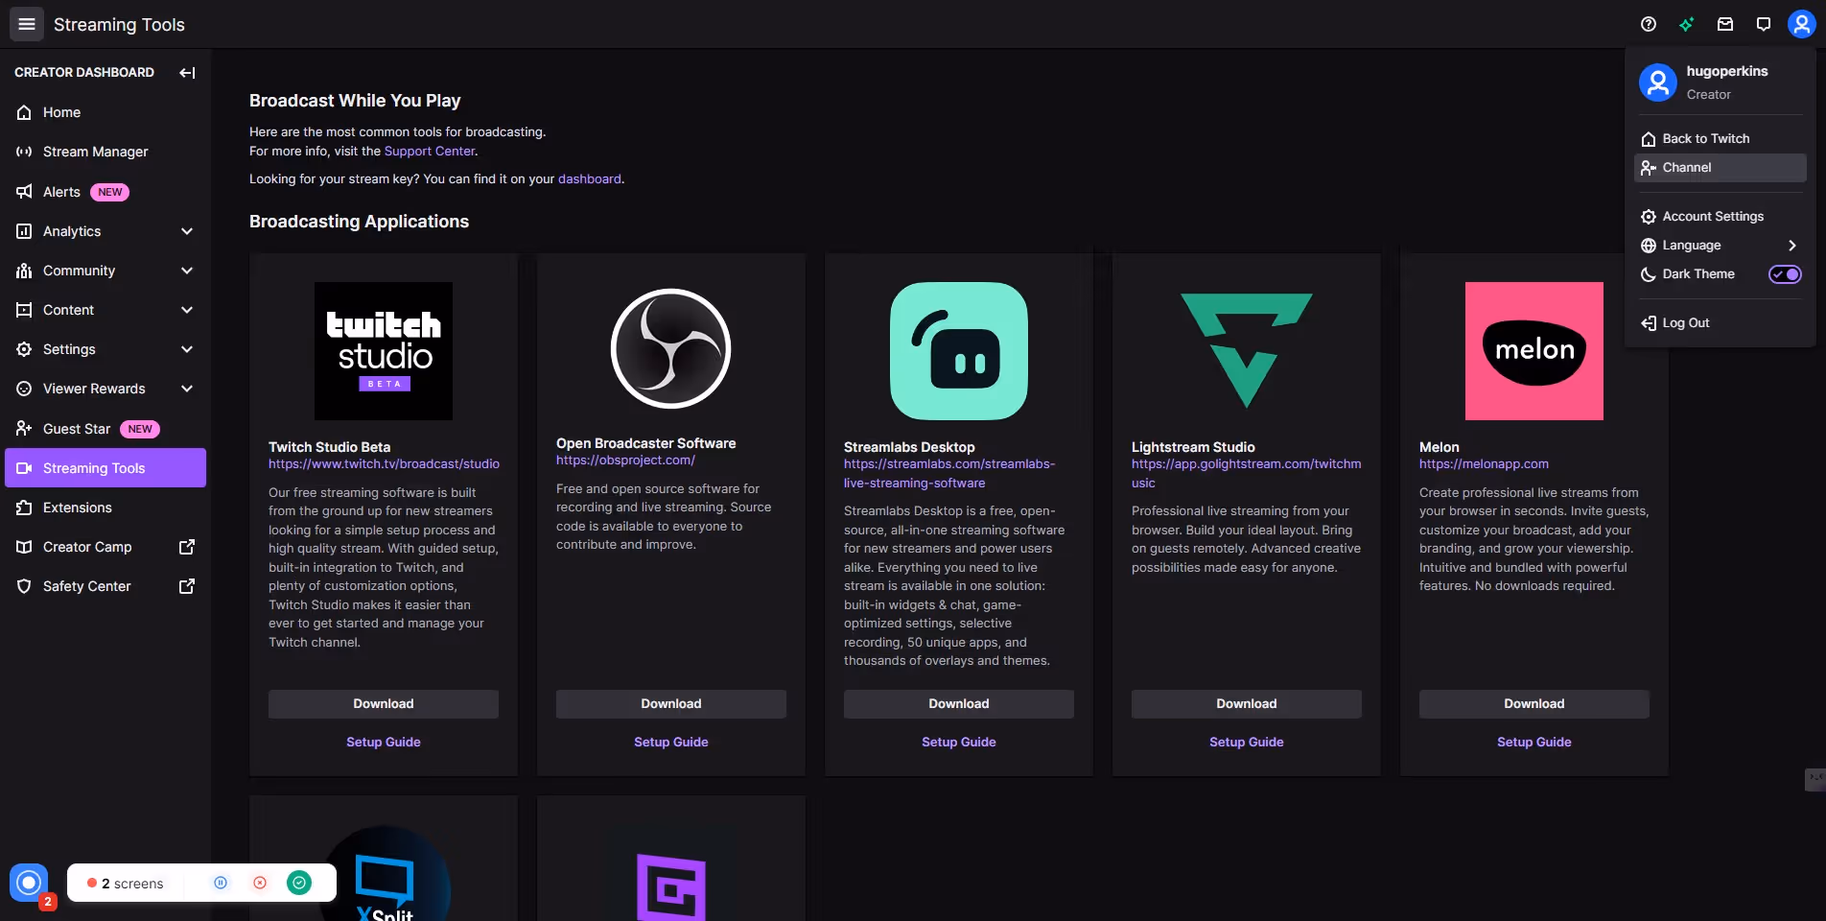
Task: Open the Melon Setup Guide
Action: click(1534, 743)
